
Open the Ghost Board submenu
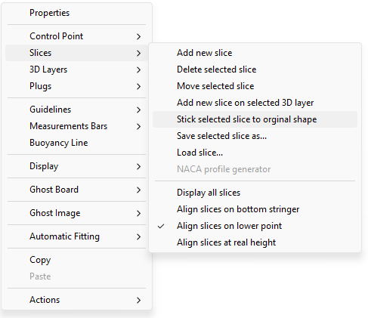pos(76,190)
